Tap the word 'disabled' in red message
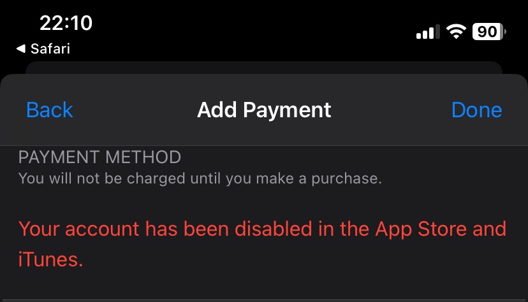Image resolution: width=528 pixels, height=302 pixels. click(x=274, y=229)
